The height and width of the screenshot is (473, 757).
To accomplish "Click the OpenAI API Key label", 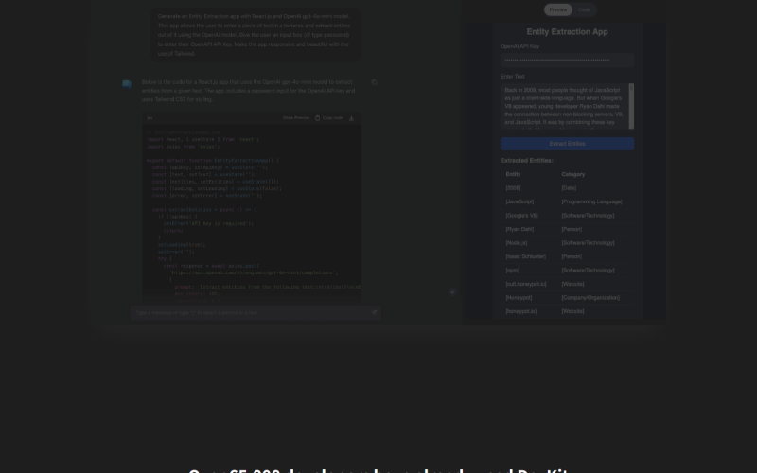I will tap(519, 46).
